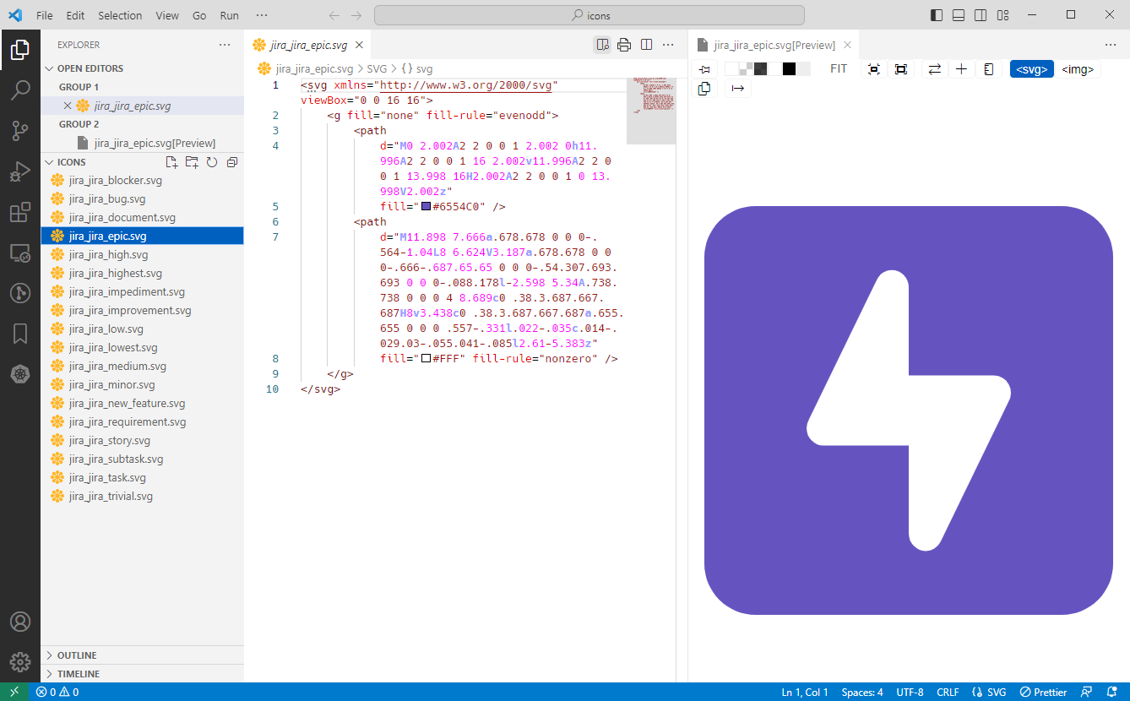This screenshot has width=1130, height=701.
Task: Click FIT zoom button in preview
Action: pyautogui.click(x=839, y=69)
